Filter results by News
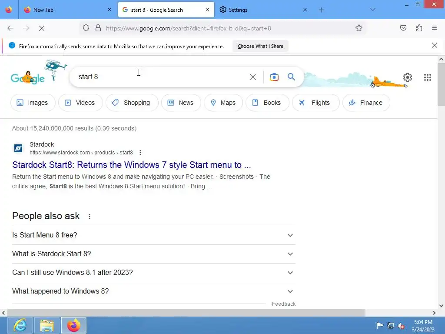 [181, 103]
